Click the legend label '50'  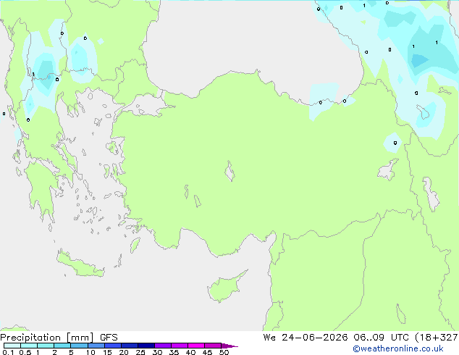tap(224, 352)
